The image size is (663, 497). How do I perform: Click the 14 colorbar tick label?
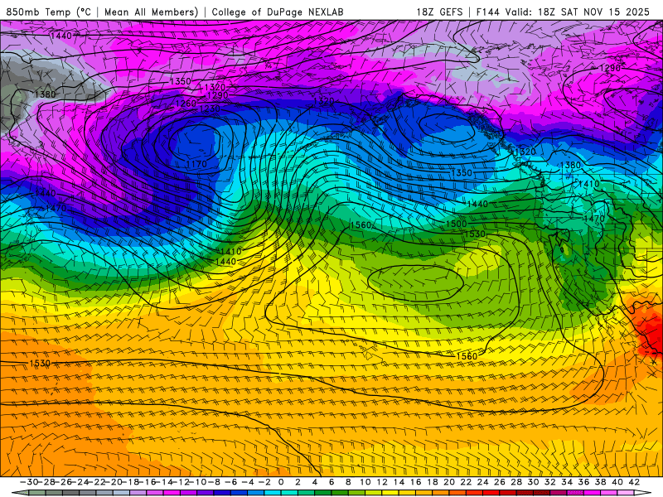point(399,482)
